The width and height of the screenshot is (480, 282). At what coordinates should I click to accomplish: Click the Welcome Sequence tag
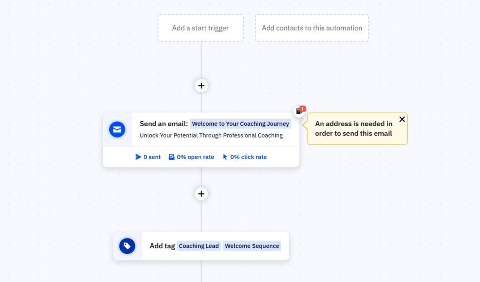coord(252,246)
